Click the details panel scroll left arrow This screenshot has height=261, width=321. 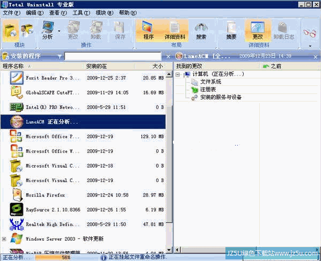point(177,250)
